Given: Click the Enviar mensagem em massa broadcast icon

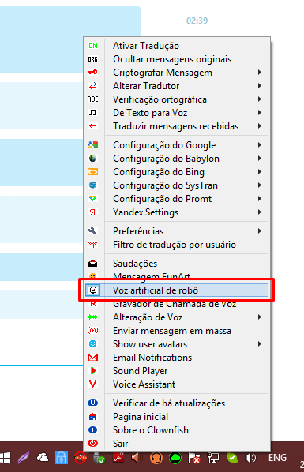Looking at the screenshot, I should point(93,331).
